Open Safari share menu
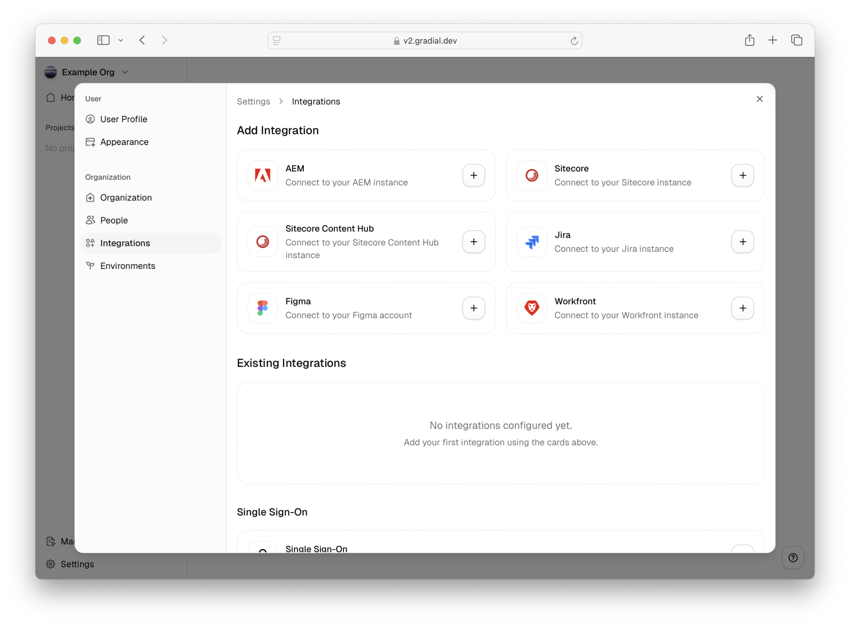Screen dimensions: 850x626 tap(749, 40)
